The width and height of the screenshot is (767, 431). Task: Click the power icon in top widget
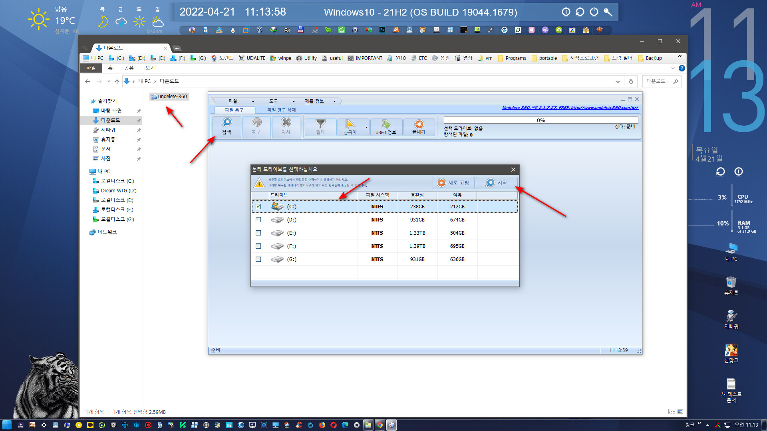(x=594, y=12)
